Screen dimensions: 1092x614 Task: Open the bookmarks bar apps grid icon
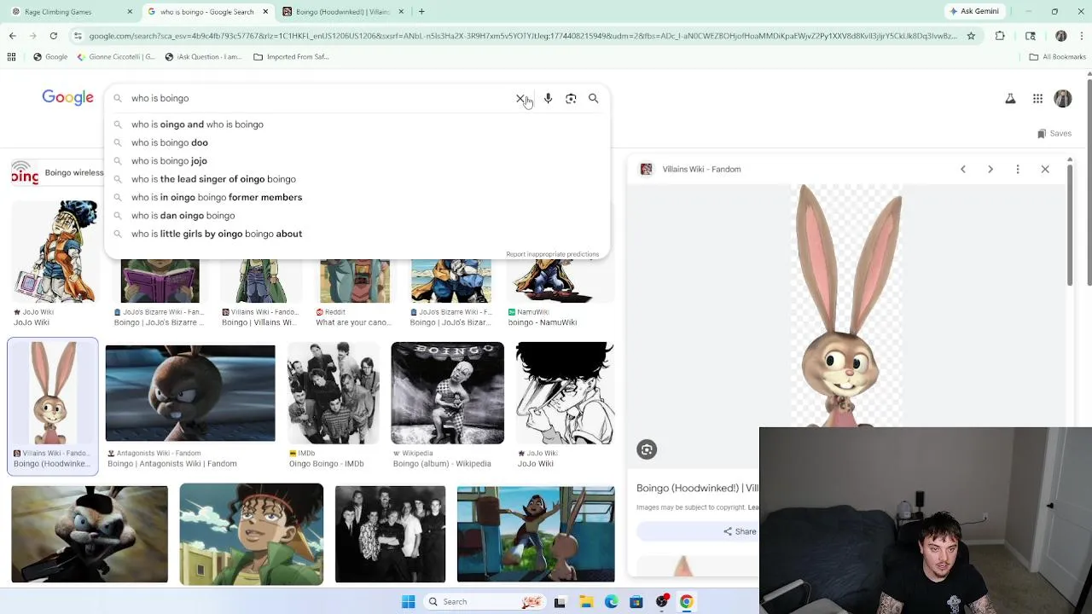(x=11, y=57)
